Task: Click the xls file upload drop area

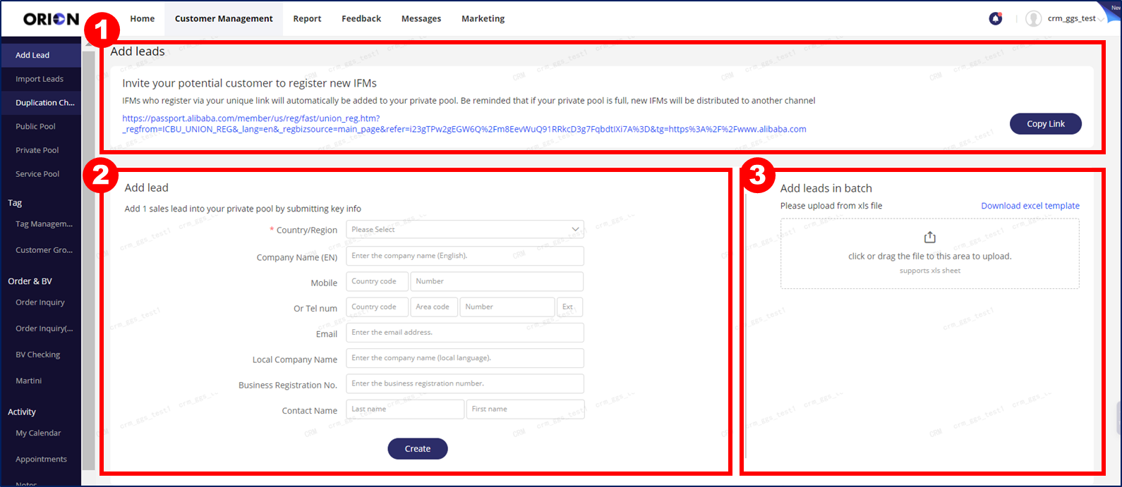Action: 929,254
